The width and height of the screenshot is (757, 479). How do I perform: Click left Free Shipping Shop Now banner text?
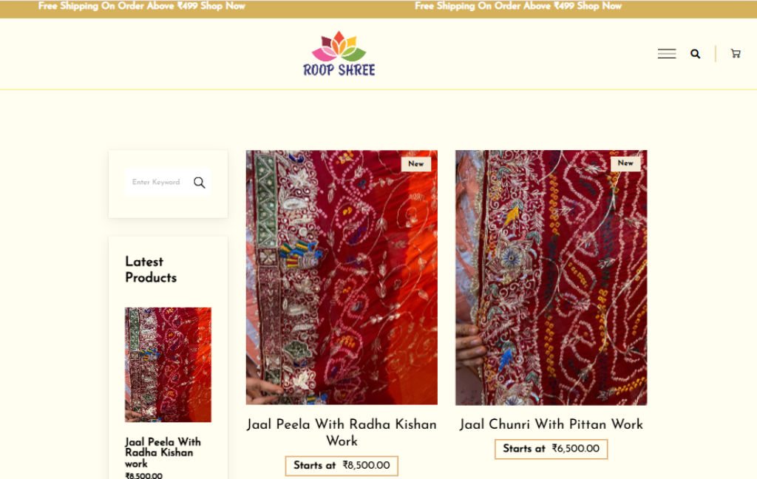tap(142, 6)
